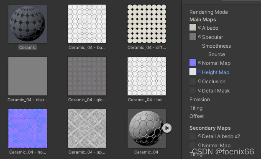Select the Ceramic_04 gloss texture thumbnail
261x159 pixels.
tap(87, 76)
